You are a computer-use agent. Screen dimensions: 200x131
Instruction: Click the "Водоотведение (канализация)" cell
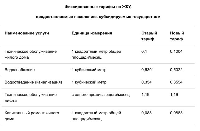(x=33, y=82)
